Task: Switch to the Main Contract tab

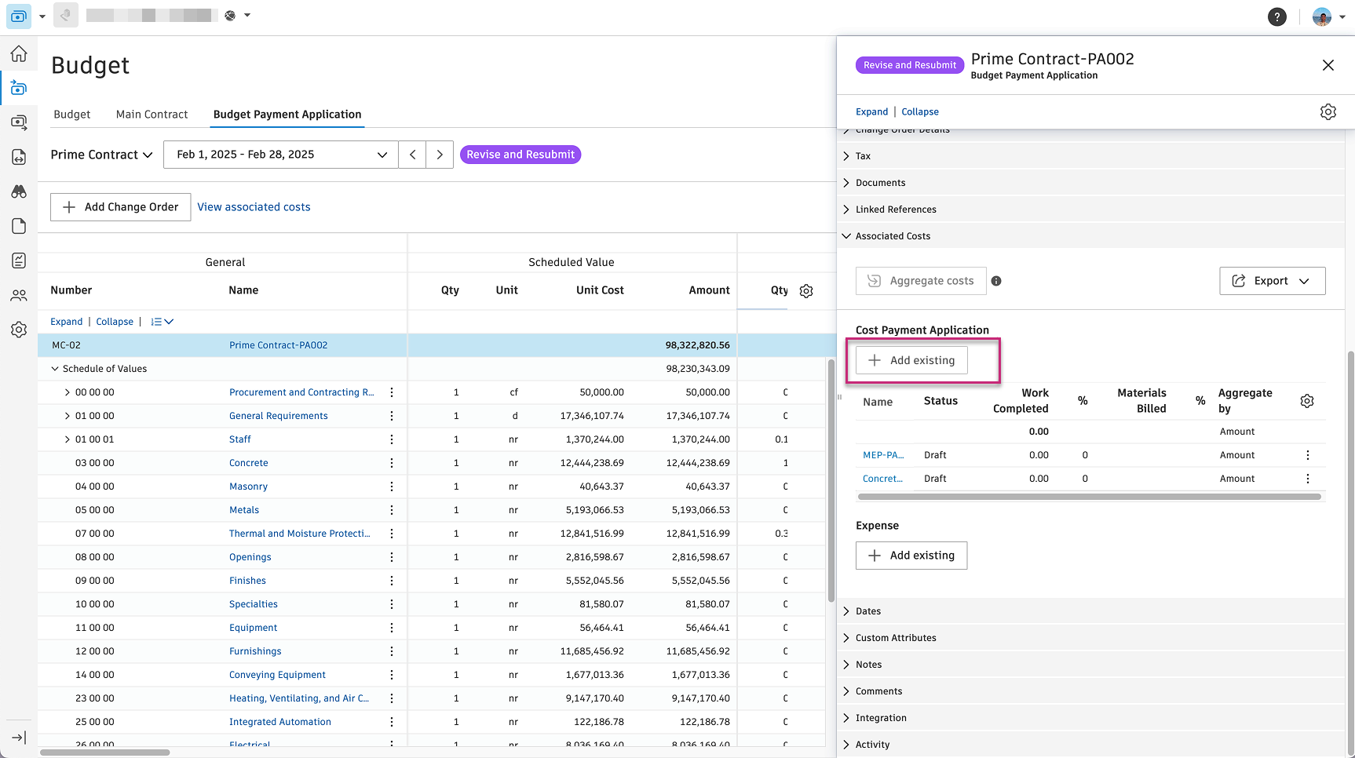Action: pyautogui.click(x=152, y=115)
